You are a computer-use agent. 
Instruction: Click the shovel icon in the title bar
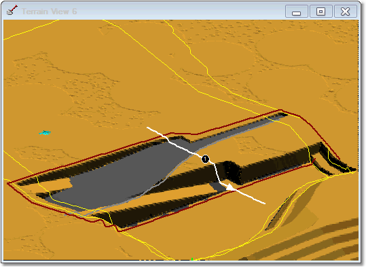pyautogui.click(x=12, y=10)
